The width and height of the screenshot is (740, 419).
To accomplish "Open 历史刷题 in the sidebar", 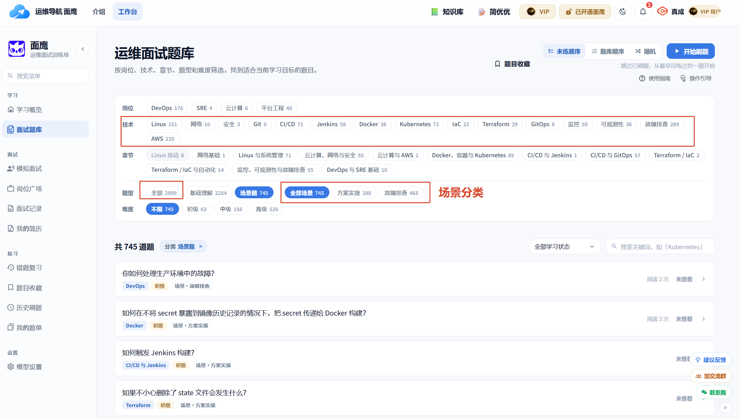I will click(x=45, y=308).
